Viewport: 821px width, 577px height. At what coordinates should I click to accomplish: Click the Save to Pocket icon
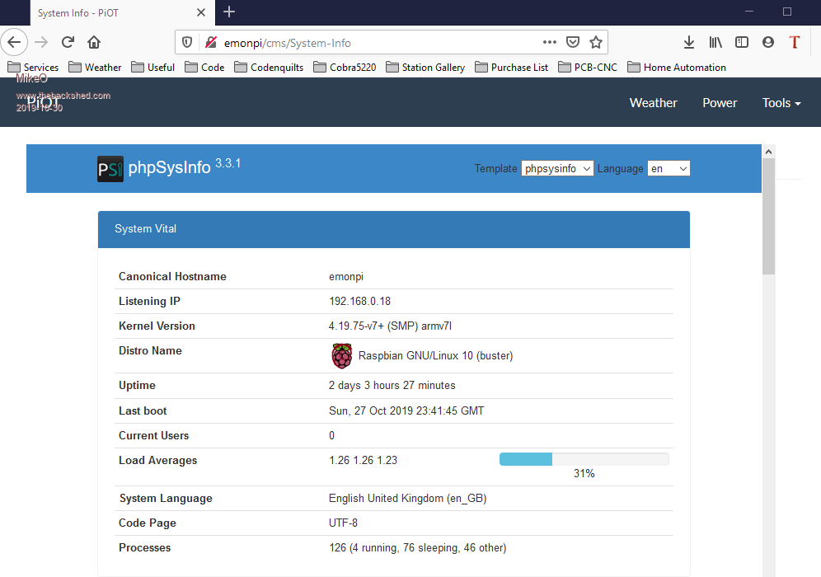(573, 42)
